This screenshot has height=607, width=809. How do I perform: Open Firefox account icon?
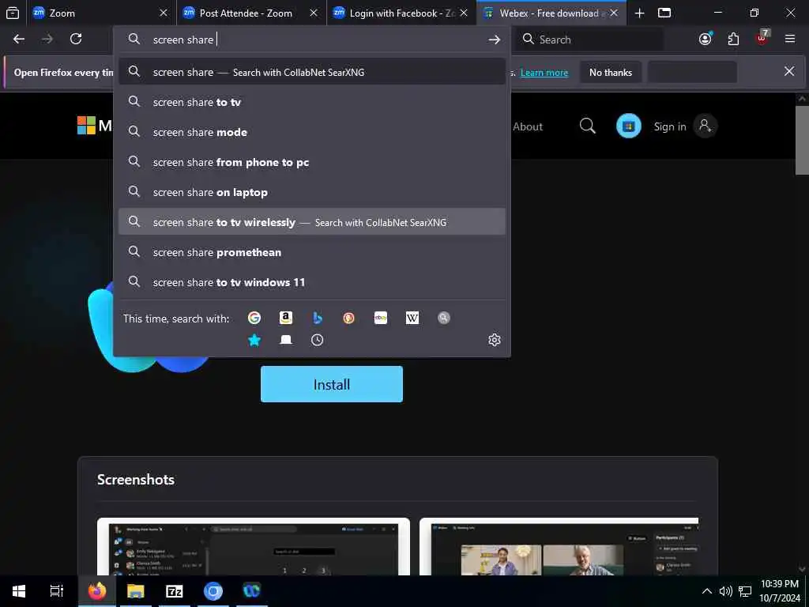(x=706, y=39)
